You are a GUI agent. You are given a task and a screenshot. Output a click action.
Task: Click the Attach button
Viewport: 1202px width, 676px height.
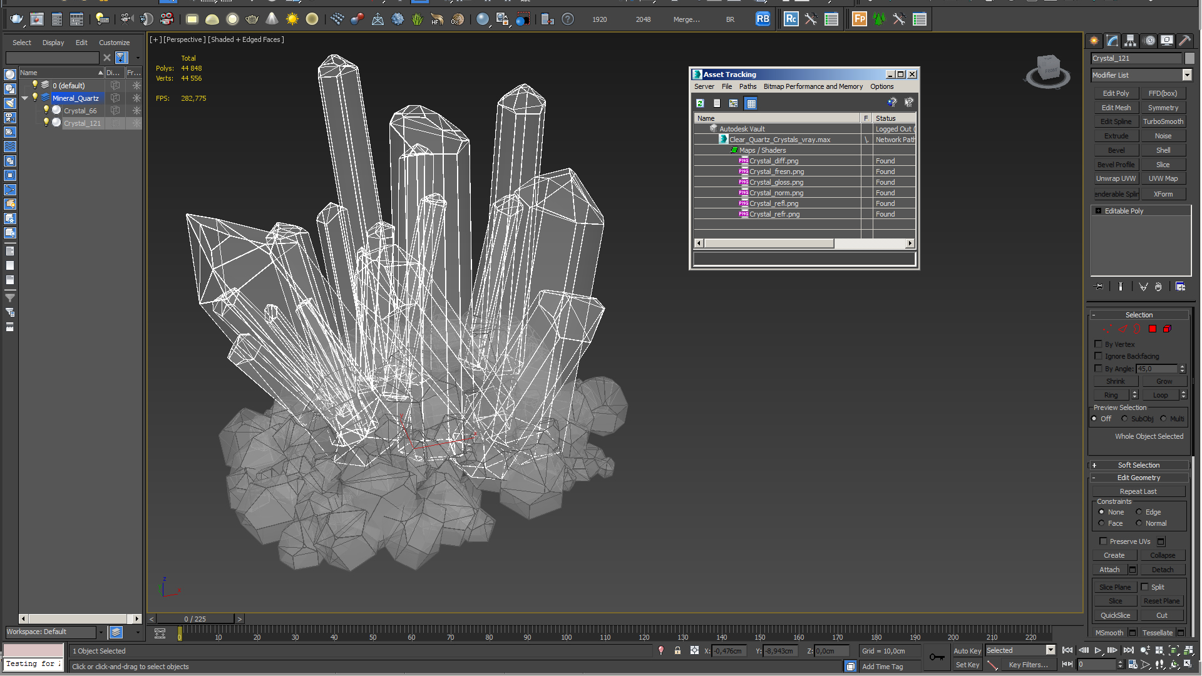pos(1109,570)
